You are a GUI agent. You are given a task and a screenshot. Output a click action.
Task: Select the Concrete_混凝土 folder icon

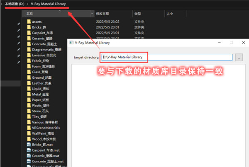[29, 44]
